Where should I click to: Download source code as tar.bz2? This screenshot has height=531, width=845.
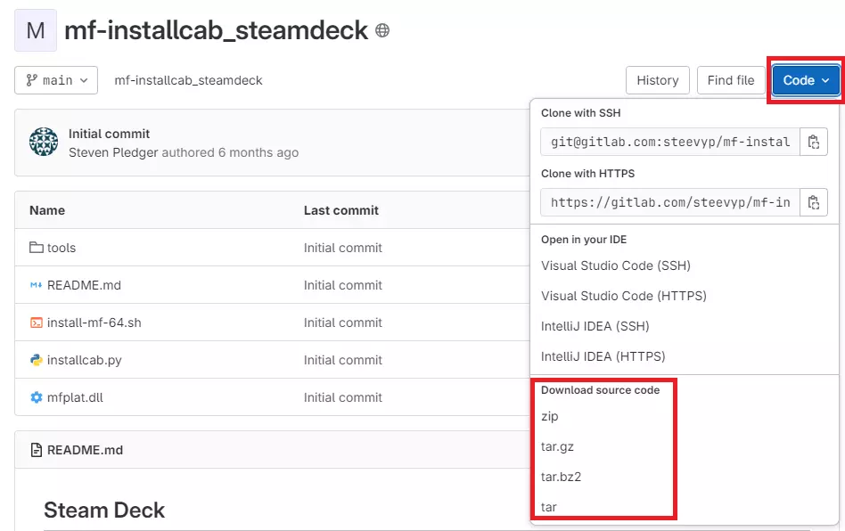[x=561, y=477]
